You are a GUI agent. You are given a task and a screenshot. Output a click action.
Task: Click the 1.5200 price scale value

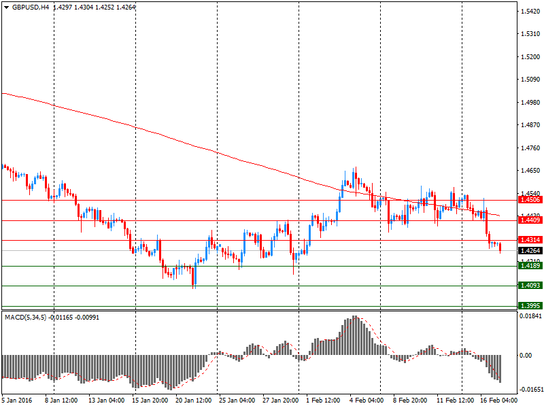(x=530, y=57)
